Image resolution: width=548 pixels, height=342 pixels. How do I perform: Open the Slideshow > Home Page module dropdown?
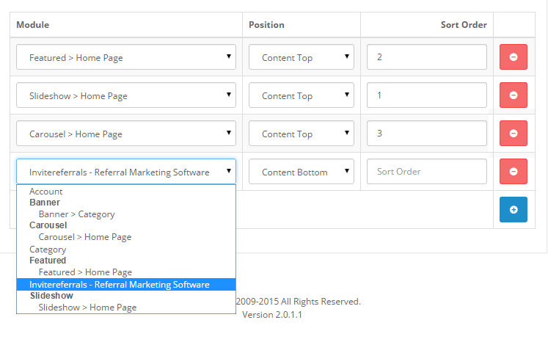coord(126,95)
